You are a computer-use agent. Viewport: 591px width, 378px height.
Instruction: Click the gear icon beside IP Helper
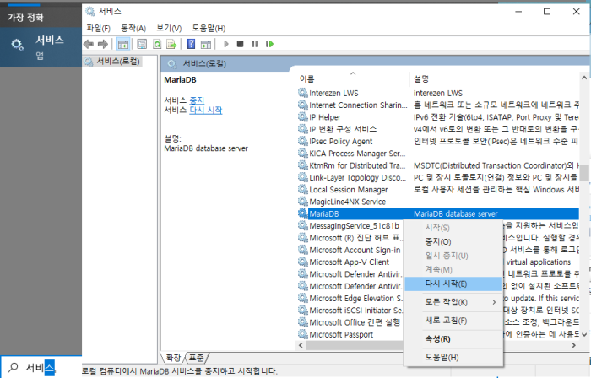pos(302,117)
